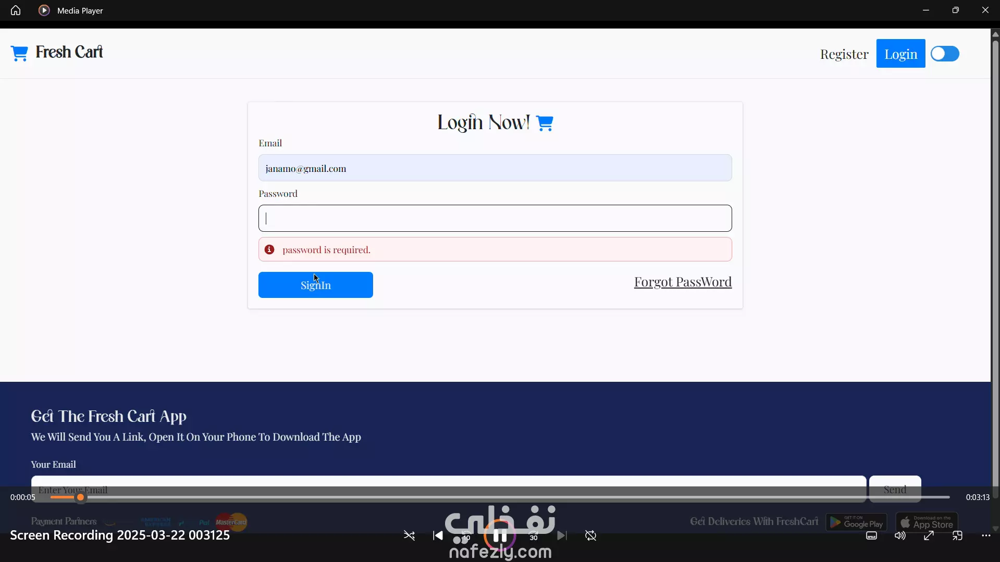Click scrollbar up arrow

click(x=995, y=34)
